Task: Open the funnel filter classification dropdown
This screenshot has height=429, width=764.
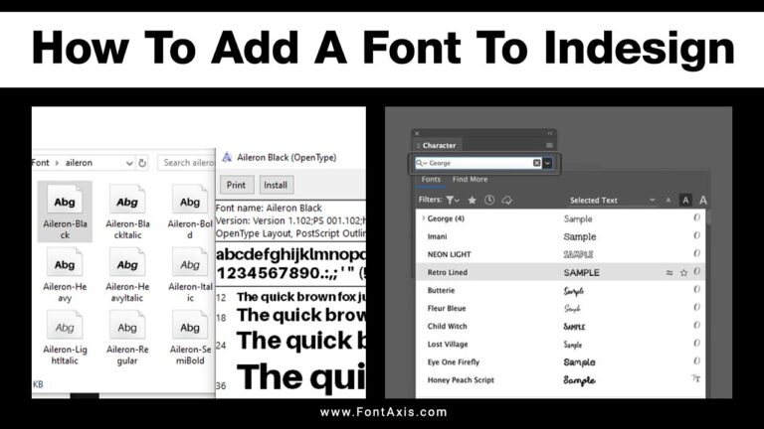Action: coord(453,200)
